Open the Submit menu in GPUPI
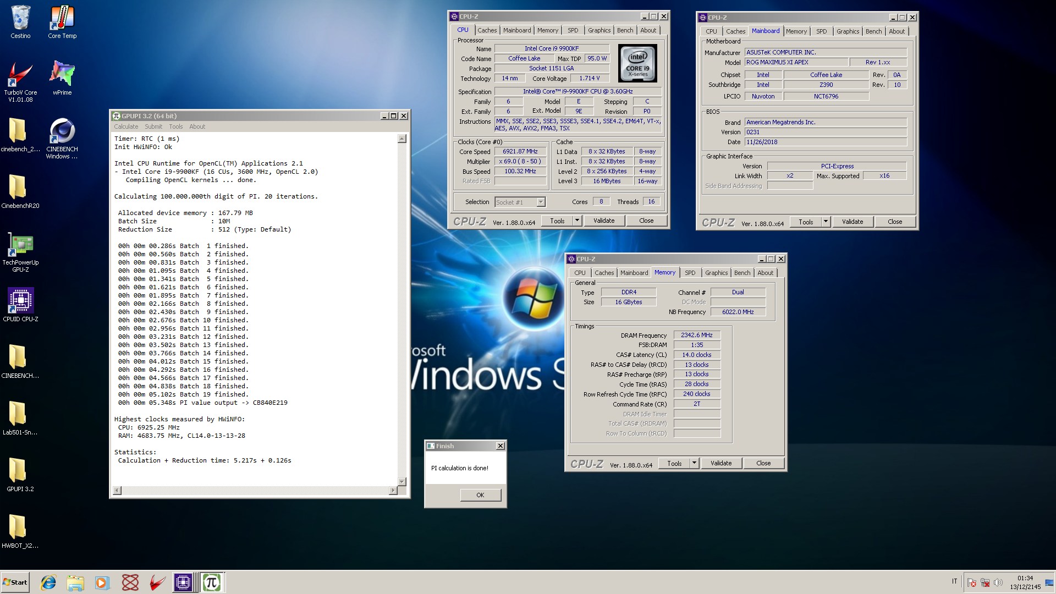 153,127
